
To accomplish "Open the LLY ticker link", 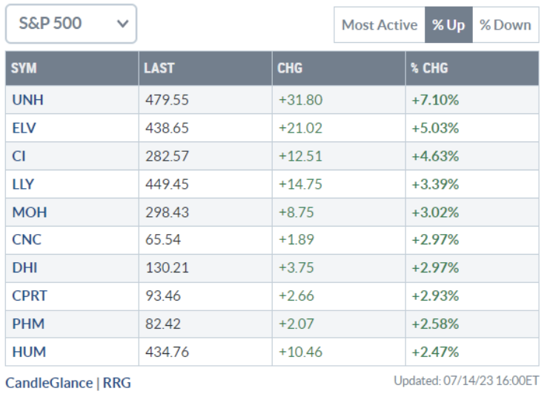I will pyautogui.click(x=24, y=184).
